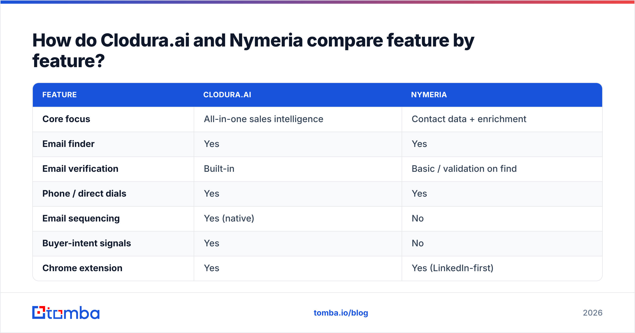Image resolution: width=635 pixels, height=333 pixels.
Task: Click the tomba logo
Action: [66, 313]
